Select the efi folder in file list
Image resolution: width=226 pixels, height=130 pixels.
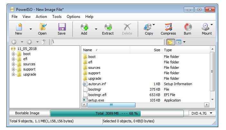(x=90, y=62)
